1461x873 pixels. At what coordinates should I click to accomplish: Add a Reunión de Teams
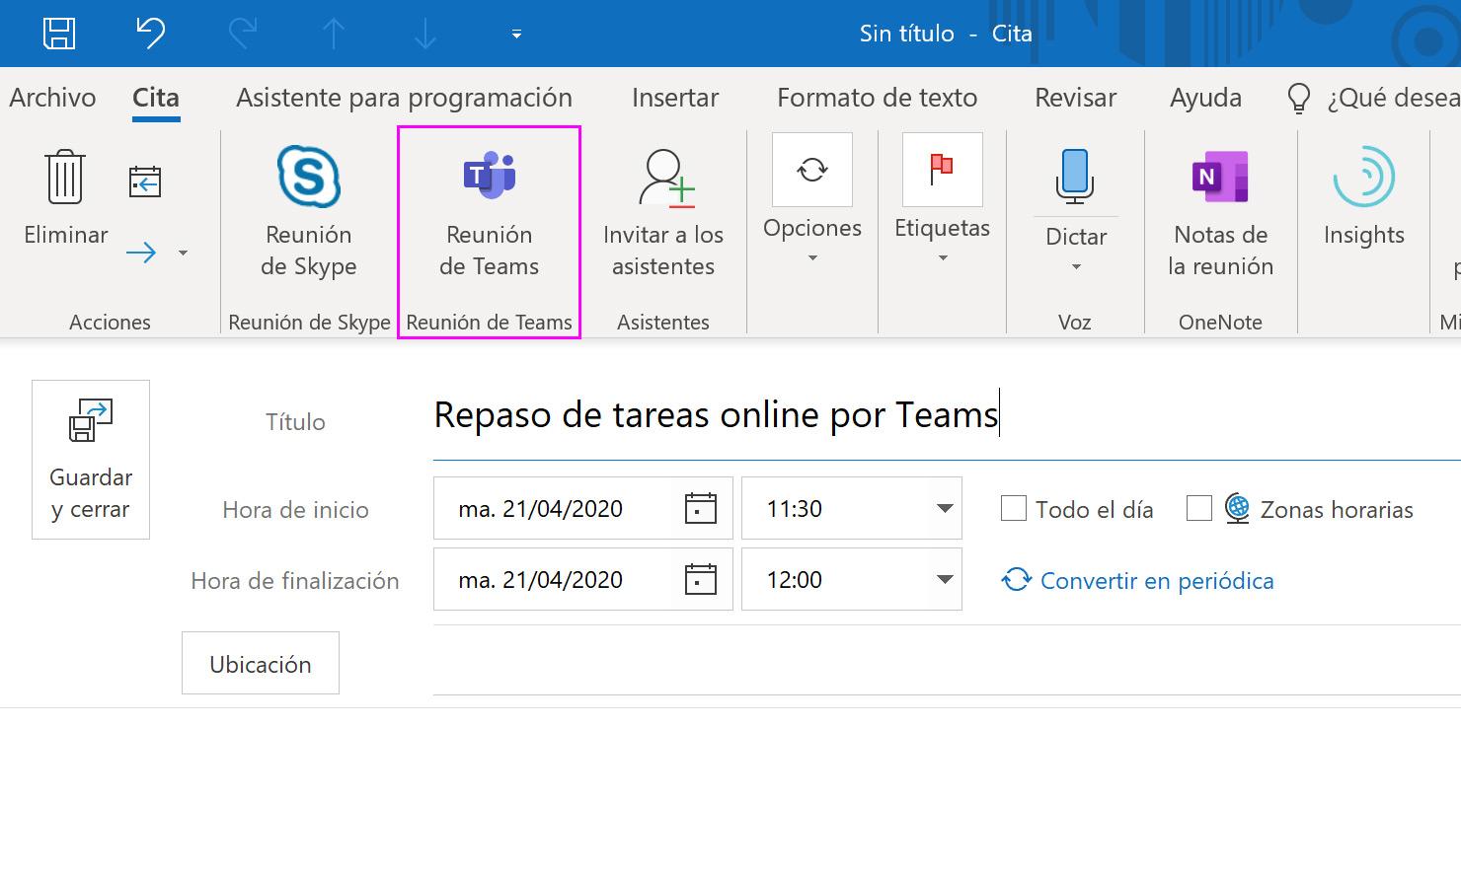tap(490, 212)
